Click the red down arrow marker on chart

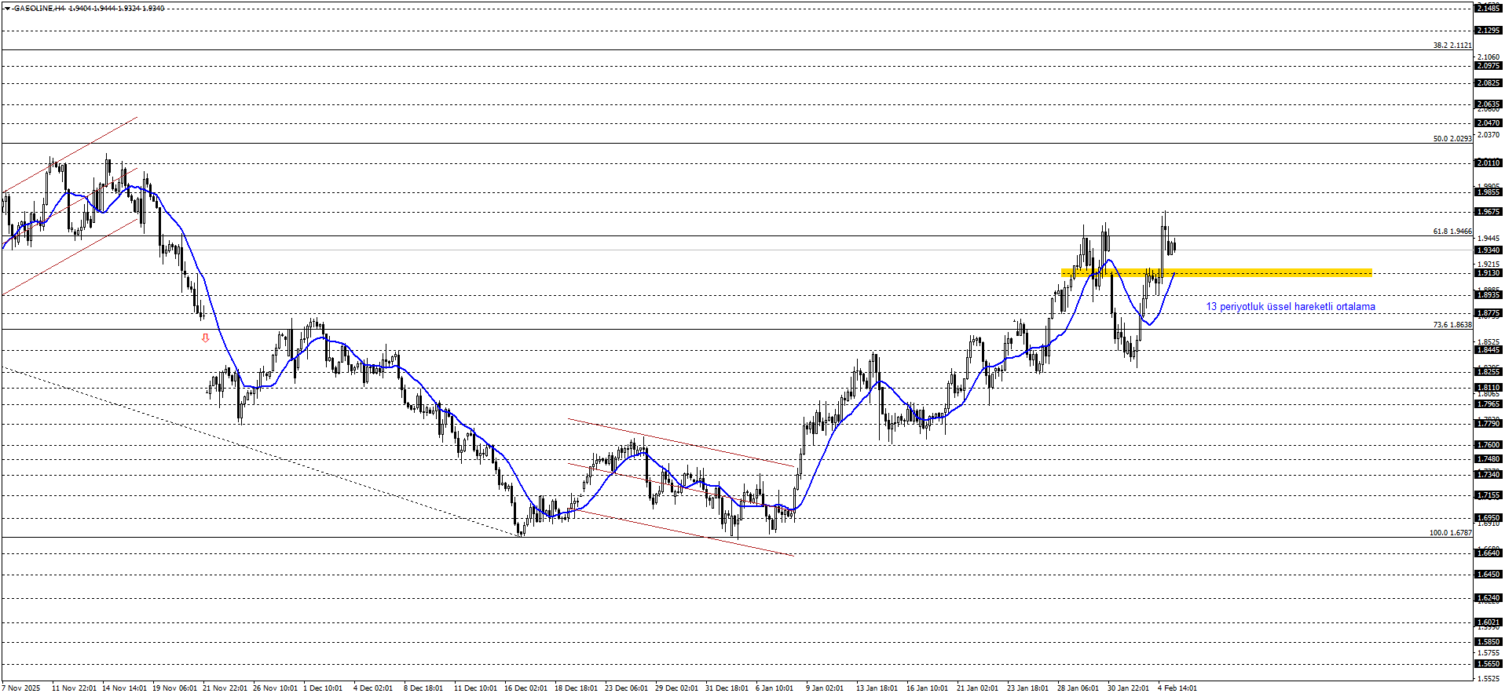point(206,338)
